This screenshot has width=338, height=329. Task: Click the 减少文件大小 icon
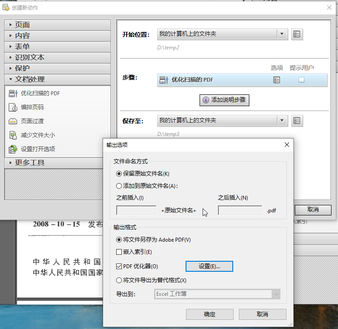coord(13,135)
